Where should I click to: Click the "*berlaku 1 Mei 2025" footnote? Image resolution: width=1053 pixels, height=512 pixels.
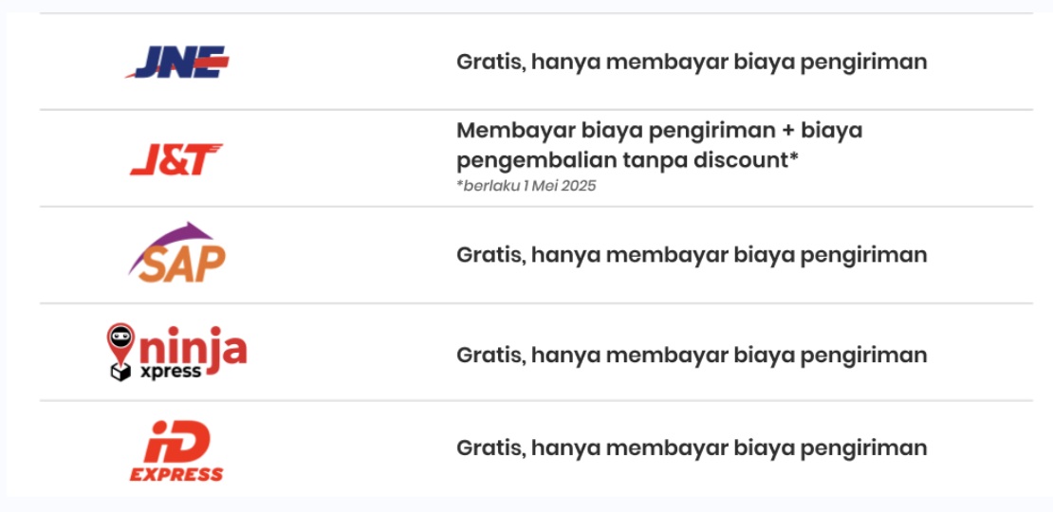click(526, 186)
